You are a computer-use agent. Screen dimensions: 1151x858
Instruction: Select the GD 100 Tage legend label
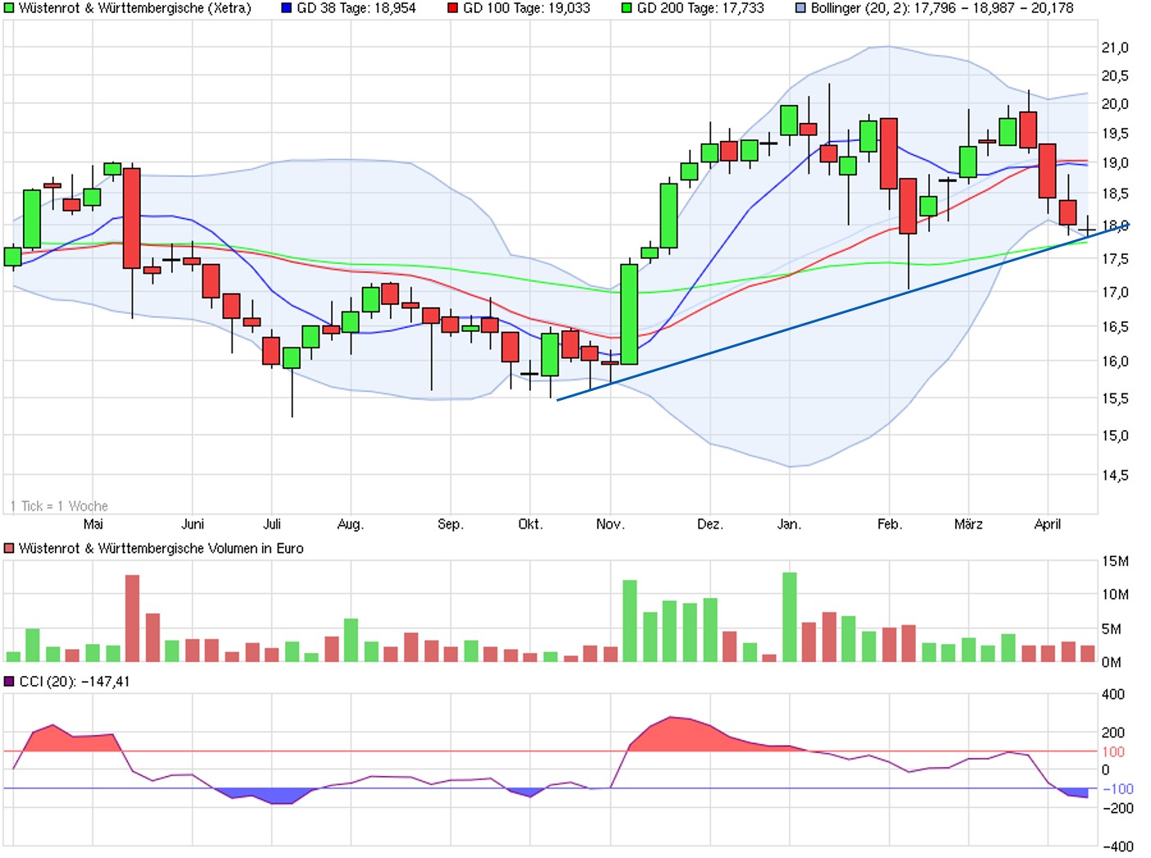526,8
